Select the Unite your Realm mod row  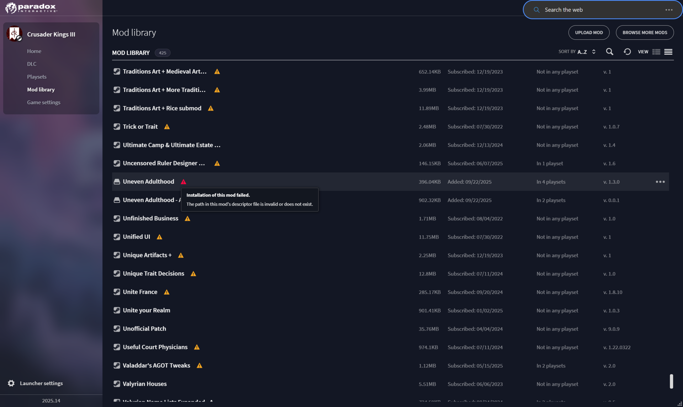(390, 310)
